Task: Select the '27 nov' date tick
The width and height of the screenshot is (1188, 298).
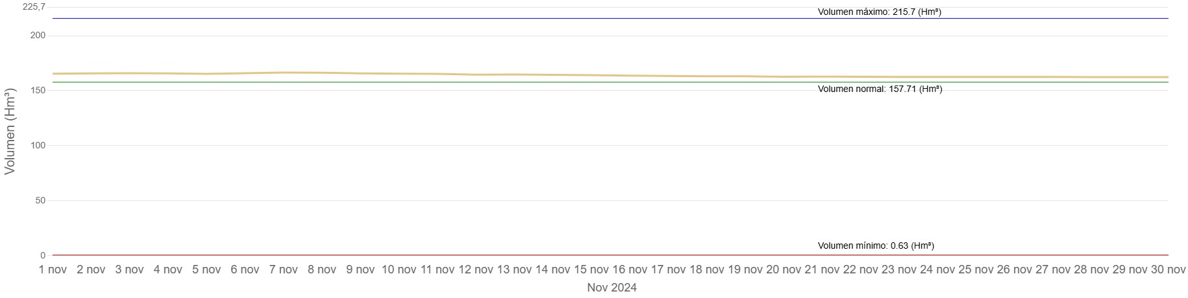Action: tap(1052, 269)
